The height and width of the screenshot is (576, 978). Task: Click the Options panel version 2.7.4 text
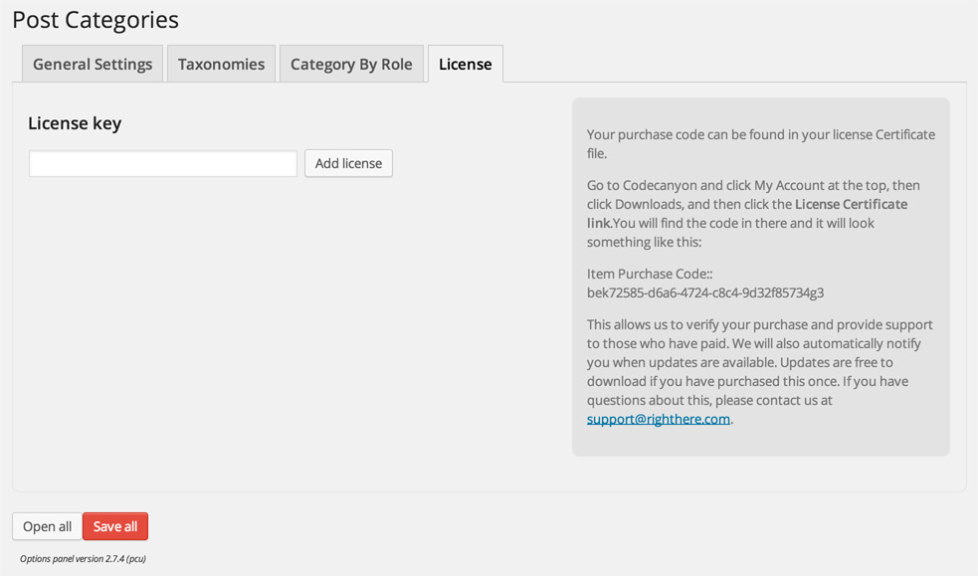pyautogui.click(x=83, y=558)
